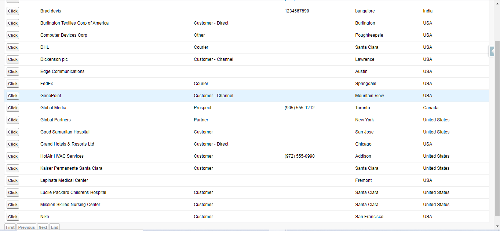
Task: Select the Good Samaritan Hospital name
Action: [65, 132]
